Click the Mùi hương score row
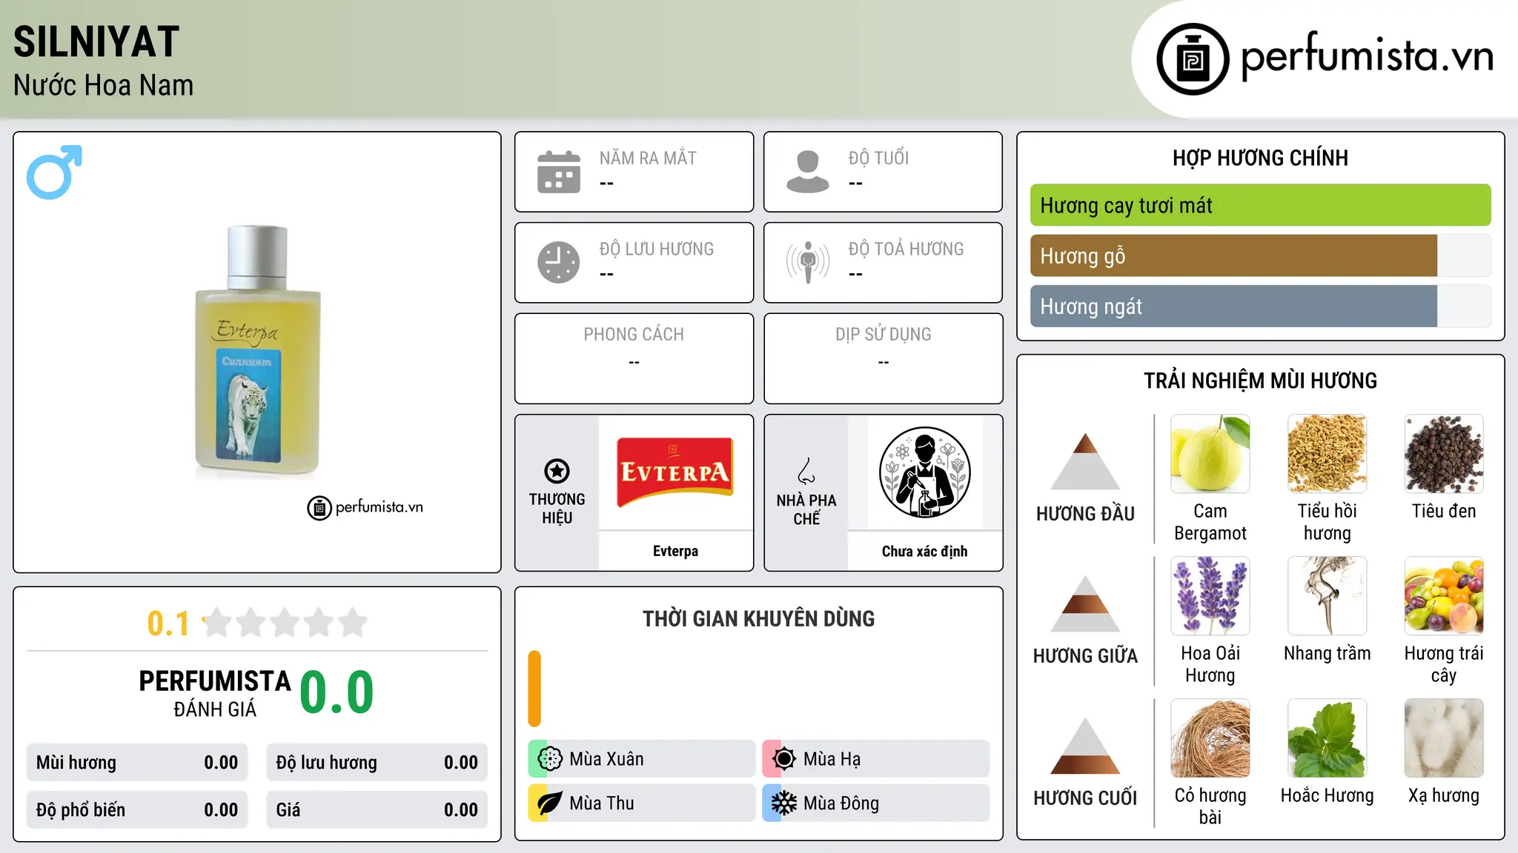 click(x=137, y=763)
